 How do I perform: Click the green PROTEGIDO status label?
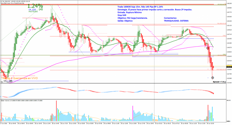click(x=33, y=12)
